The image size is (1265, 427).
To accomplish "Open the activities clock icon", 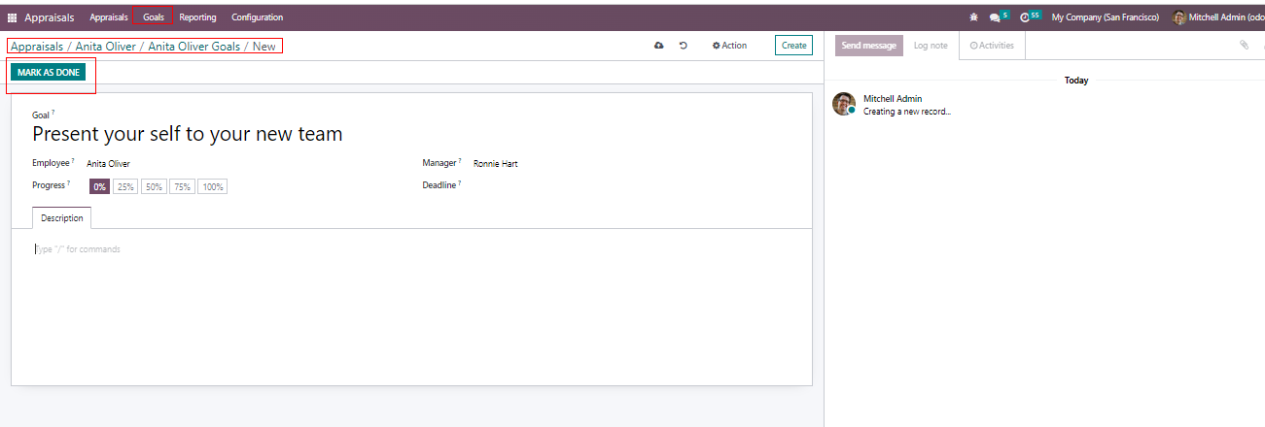I will (x=1025, y=17).
